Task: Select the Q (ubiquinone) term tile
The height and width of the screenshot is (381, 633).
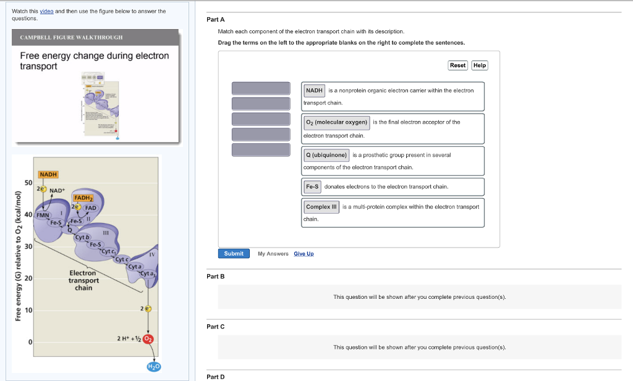Action: [326, 155]
